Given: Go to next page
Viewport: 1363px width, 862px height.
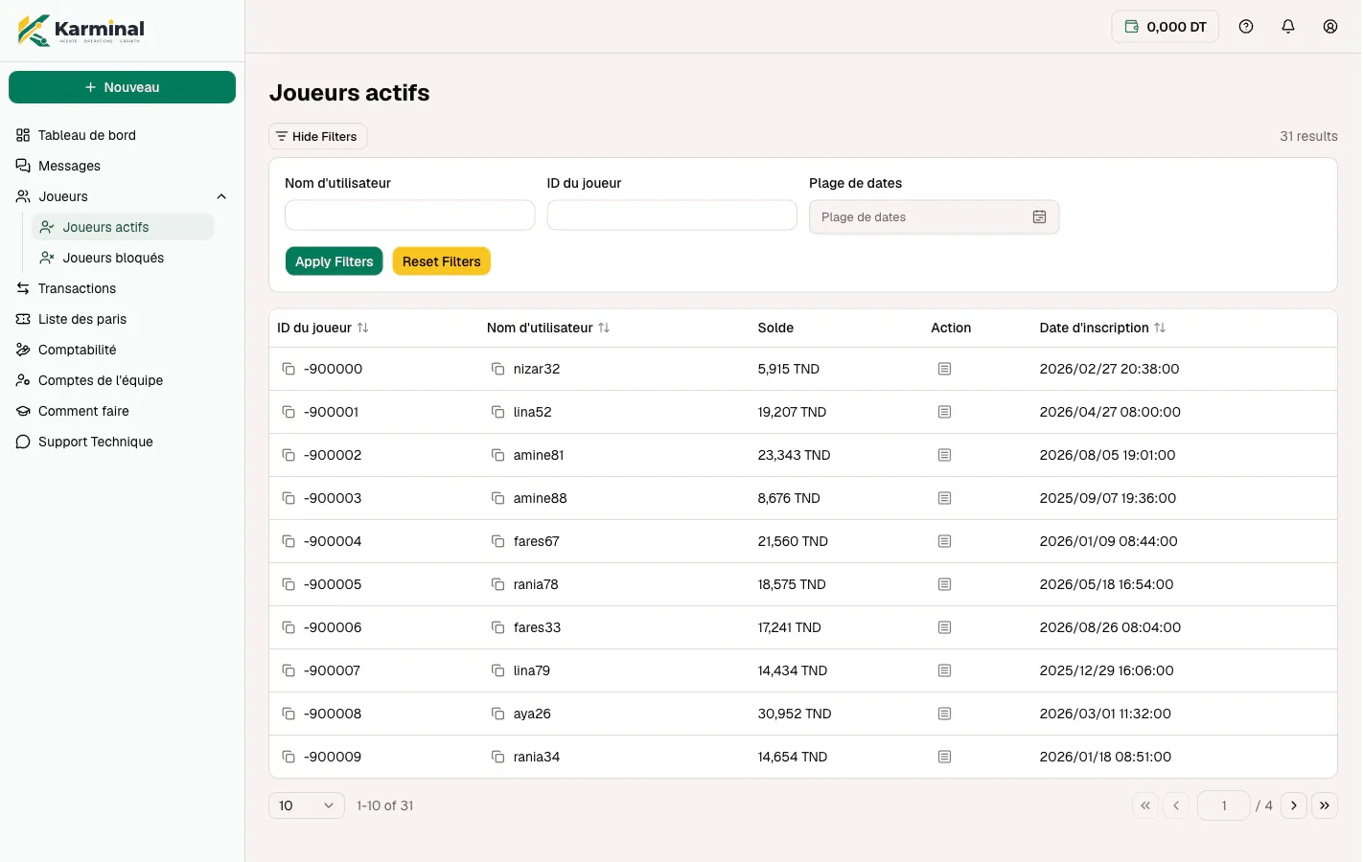Looking at the screenshot, I should (x=1294, y=805).
